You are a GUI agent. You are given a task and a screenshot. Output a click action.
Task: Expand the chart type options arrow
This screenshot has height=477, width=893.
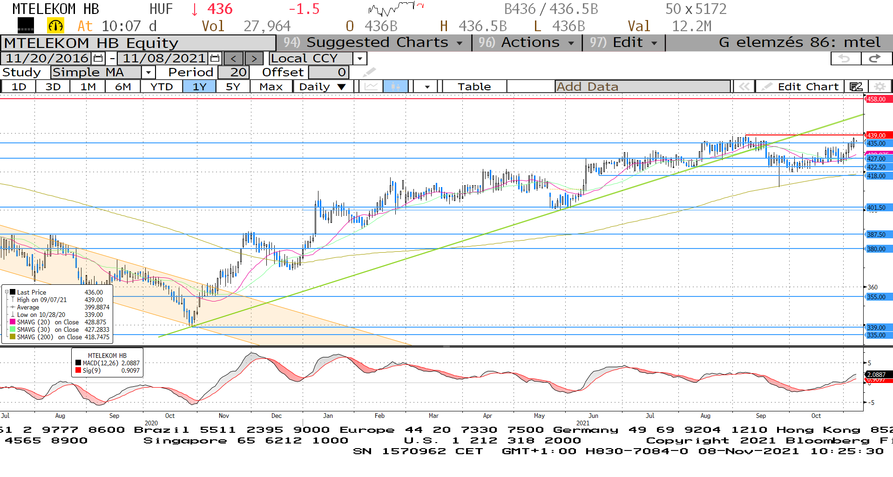[427, 87]
